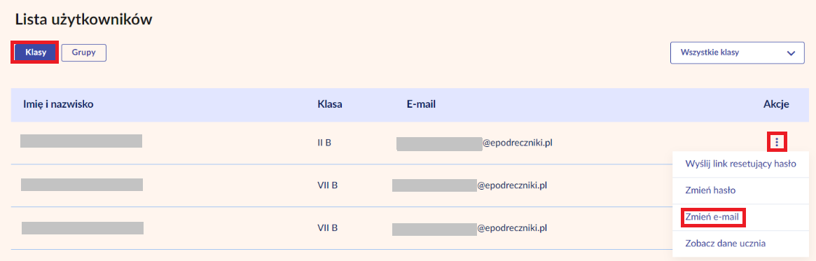816x261 pixels.
Task: Click the last row's VII B cell
Action: click(x=328, y=227)
